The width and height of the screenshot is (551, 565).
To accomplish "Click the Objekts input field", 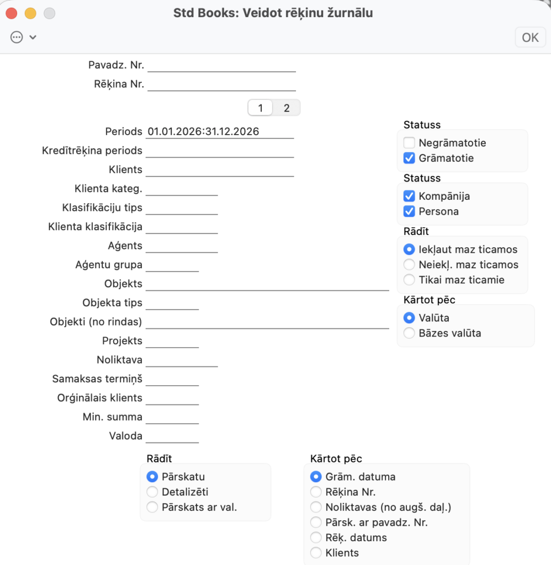I will (x=268, y=284).
